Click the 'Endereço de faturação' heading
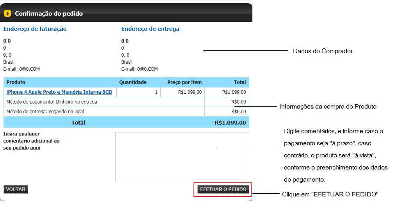Viewport: 394px width, 214px height. coord(35,29)
